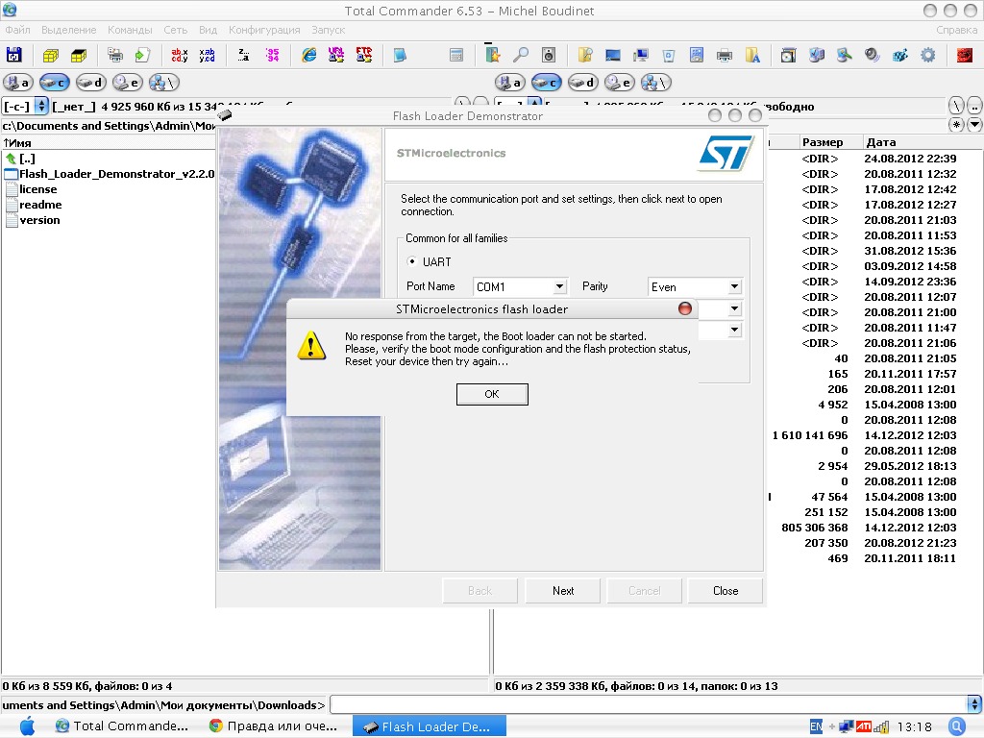
Task: Click the 'z...a' sort toolbar icon
Action: pyautogui.click(x=243, y=55)
